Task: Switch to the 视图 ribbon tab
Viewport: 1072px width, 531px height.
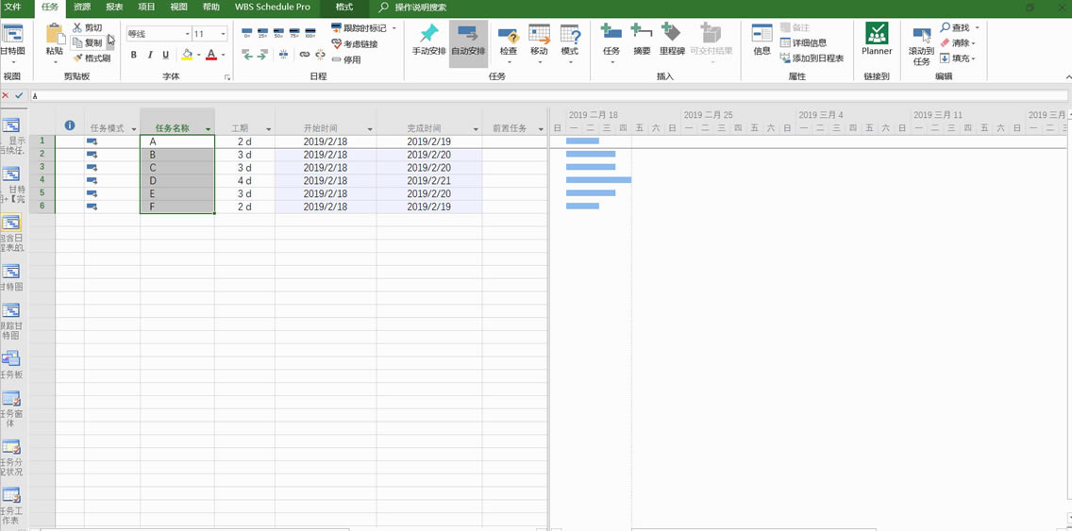Action: 178,7
